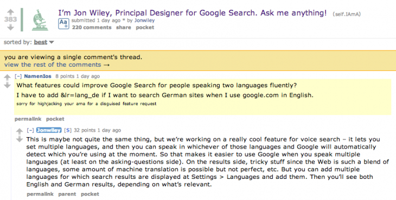This screenshot has height=200, width=396.
Task: Open highlighted Jonwiley username in reply
Action: 49,130
